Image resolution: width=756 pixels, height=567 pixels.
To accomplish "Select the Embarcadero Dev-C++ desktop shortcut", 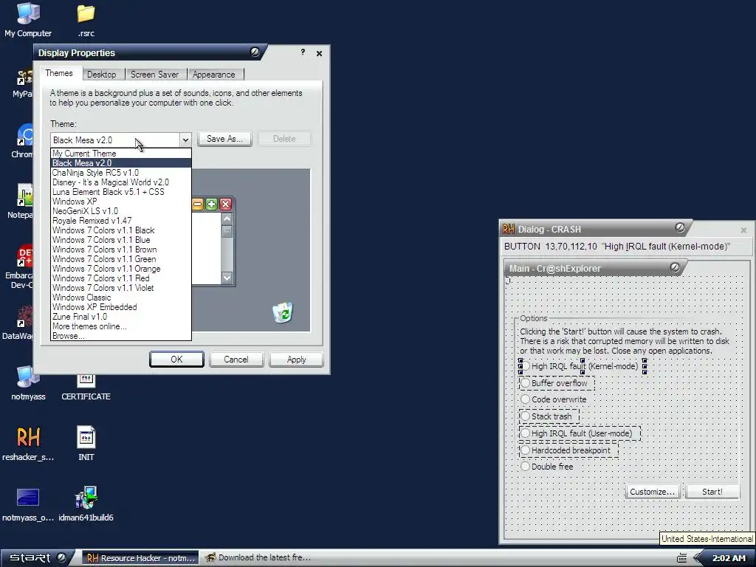I will 20,266.
